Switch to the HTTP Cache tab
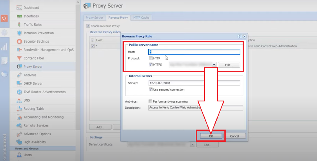The height and width of the screenshot is (161, 317). point(141,18)
